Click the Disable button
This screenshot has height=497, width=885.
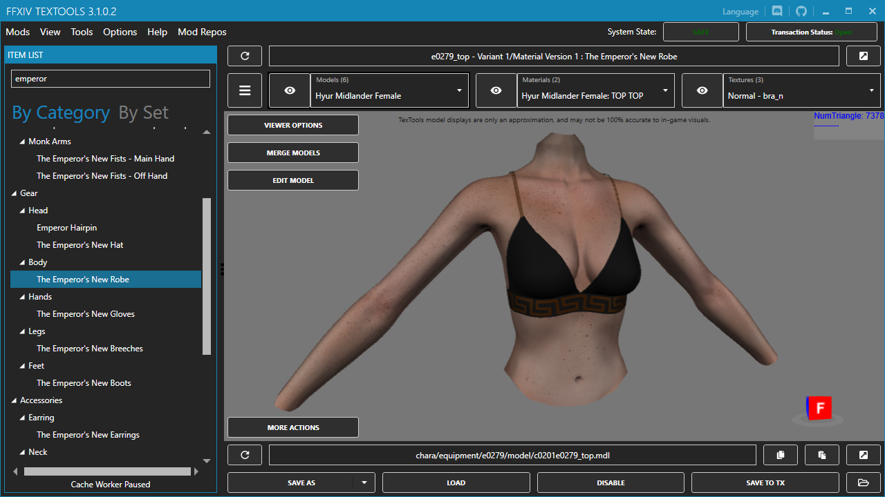(611, 483)
